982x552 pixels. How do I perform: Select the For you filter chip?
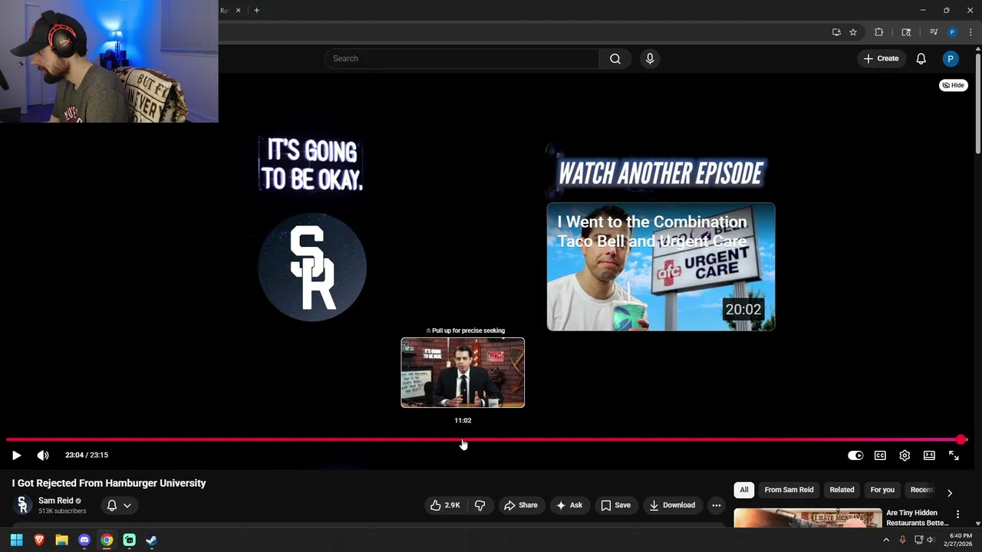(x=882, y=490)
